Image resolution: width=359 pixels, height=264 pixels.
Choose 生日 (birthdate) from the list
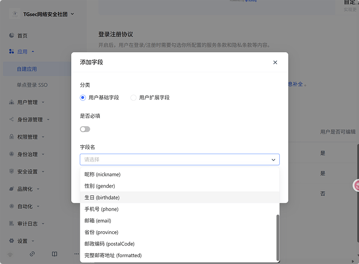179,197
